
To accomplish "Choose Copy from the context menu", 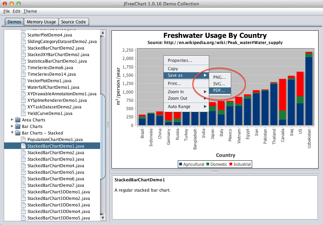I will 186,68.
